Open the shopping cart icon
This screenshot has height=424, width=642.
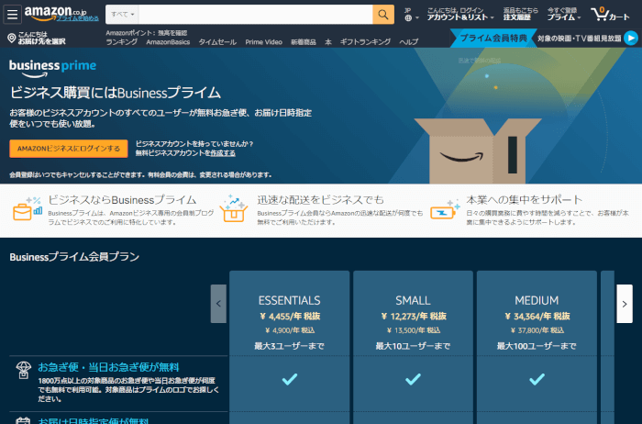click(x=610, y=14)
